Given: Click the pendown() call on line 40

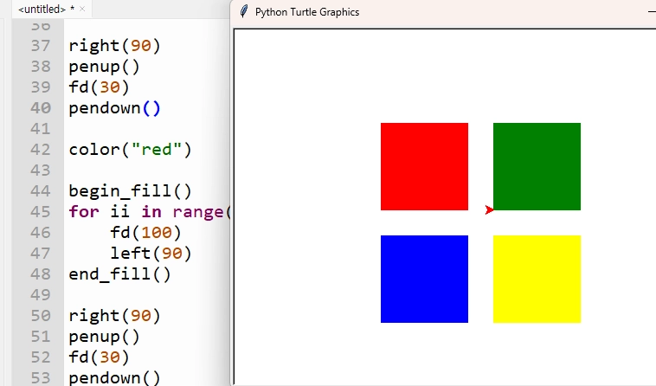Looking at the screenshot, I should pyautogui.click(x=114, y=108).
